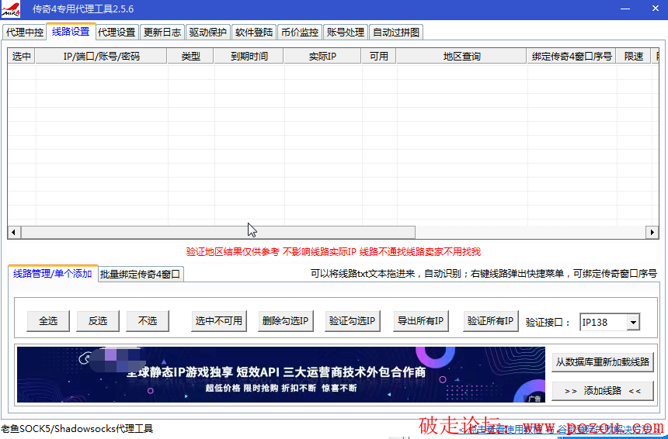The width and height of the screenshot is (668, 439).
Task: Click the 验证勾选IP button
Action: [x=353, y=321]
